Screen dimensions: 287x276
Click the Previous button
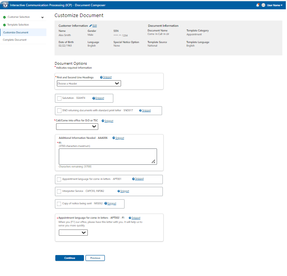[x=95, y=258]
